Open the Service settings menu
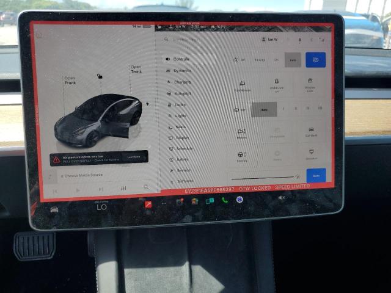Viewport: 391px width, 293px height. click(x=180, y=170)
